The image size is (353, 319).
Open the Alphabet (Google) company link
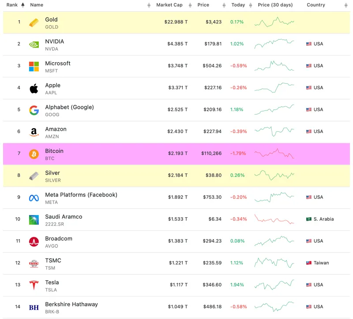click(69, 108)
